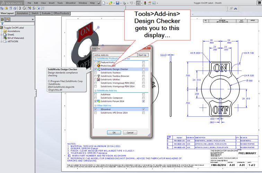This screenshot has height=173, width=262.
Task: Open the Save dropdown arrow
Action: pyautogui.click(x=121, y=3)
